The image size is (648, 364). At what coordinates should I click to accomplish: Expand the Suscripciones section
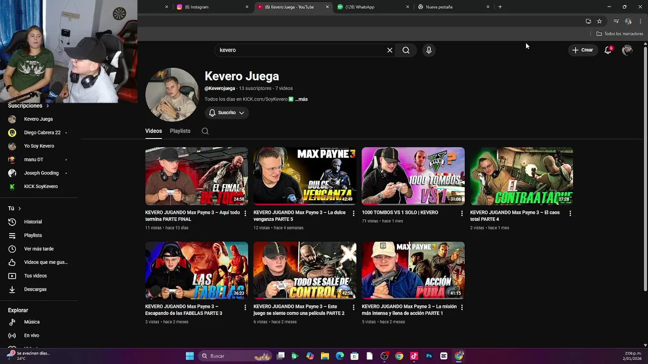click(28, 106)
